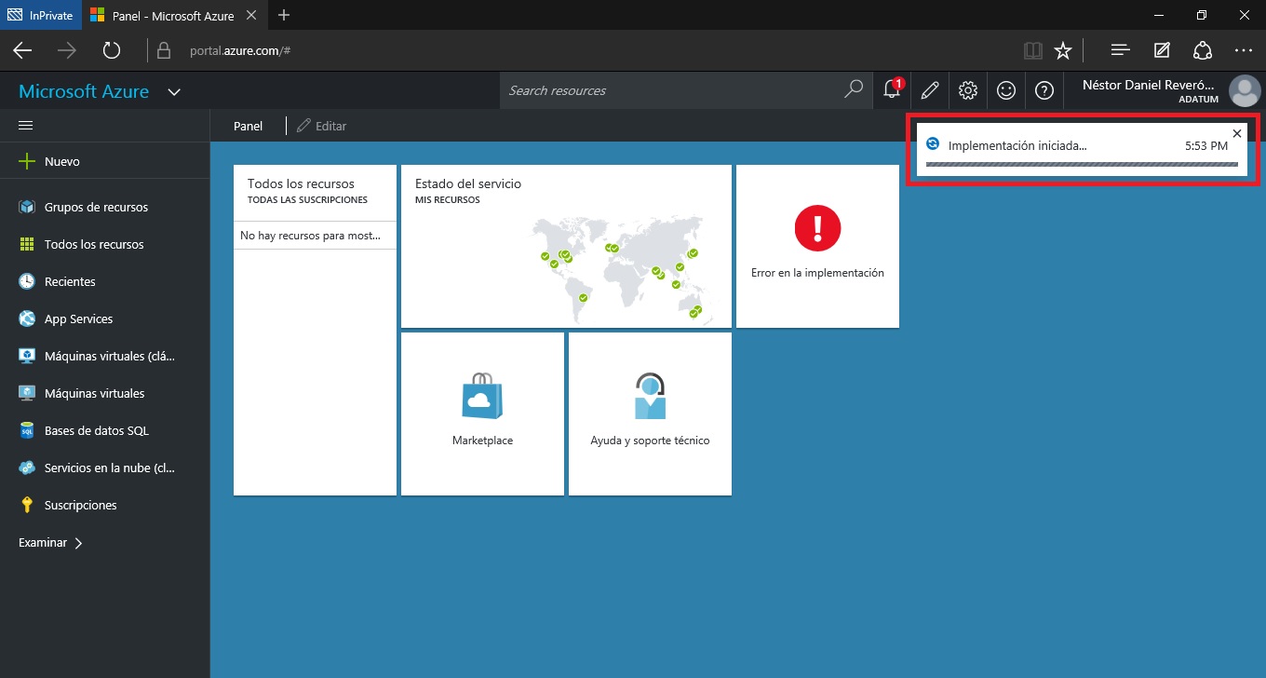Viewport: 1266px width, 678px height.
Task: Click the portal settings gear icon
Action: [x=968, y=90]
